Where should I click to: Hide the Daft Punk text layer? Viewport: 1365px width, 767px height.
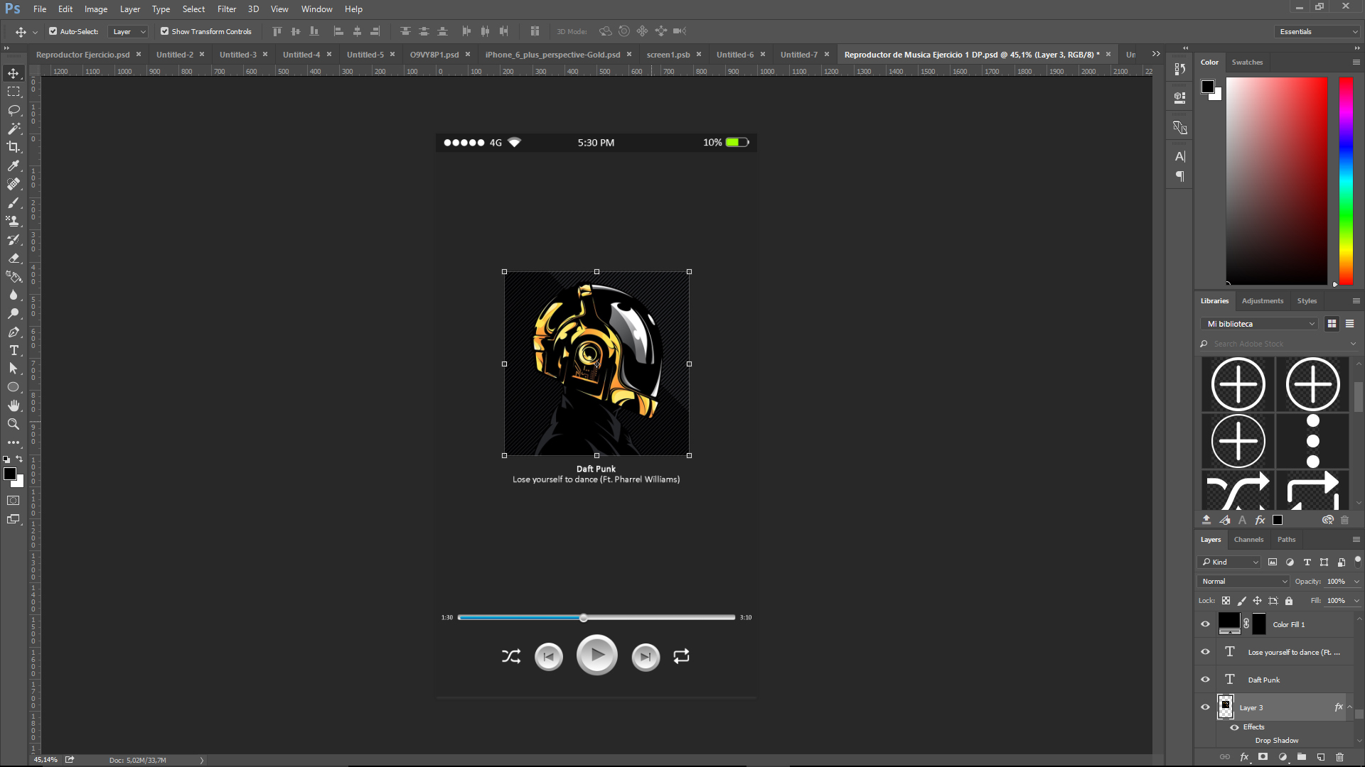pyautogui.click(x=1205, y=680)
